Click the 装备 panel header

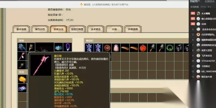click(x=45, y=41)
